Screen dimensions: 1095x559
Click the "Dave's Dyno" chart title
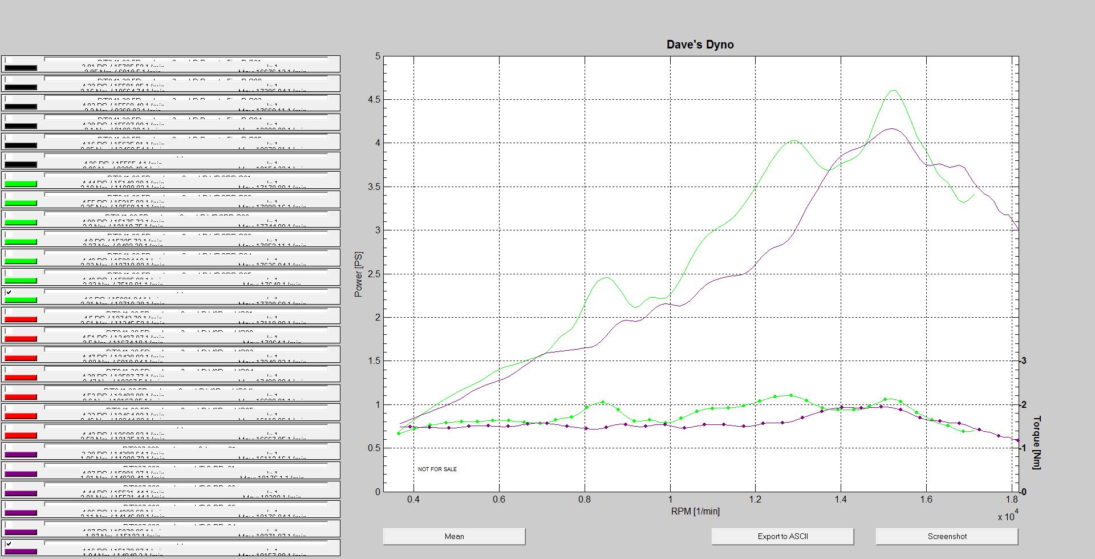click(x=700, y=44)
